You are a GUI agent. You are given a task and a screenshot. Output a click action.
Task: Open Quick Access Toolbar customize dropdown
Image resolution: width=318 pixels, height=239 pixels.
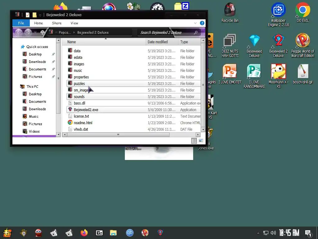pos(40,15)
